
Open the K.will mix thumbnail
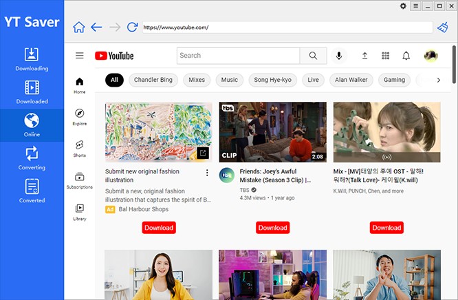click(x=386, y=132)
